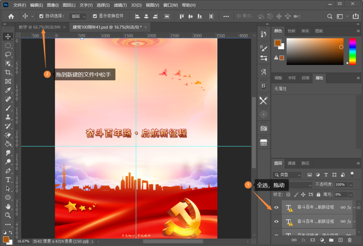Go to the Home screen button
This screenshot has width=363, height=246.
(11, 16)
